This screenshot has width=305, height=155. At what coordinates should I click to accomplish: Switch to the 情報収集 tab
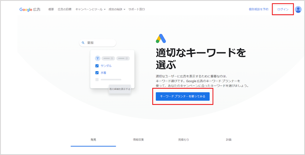pyautogui.click(x=138, y=140)
